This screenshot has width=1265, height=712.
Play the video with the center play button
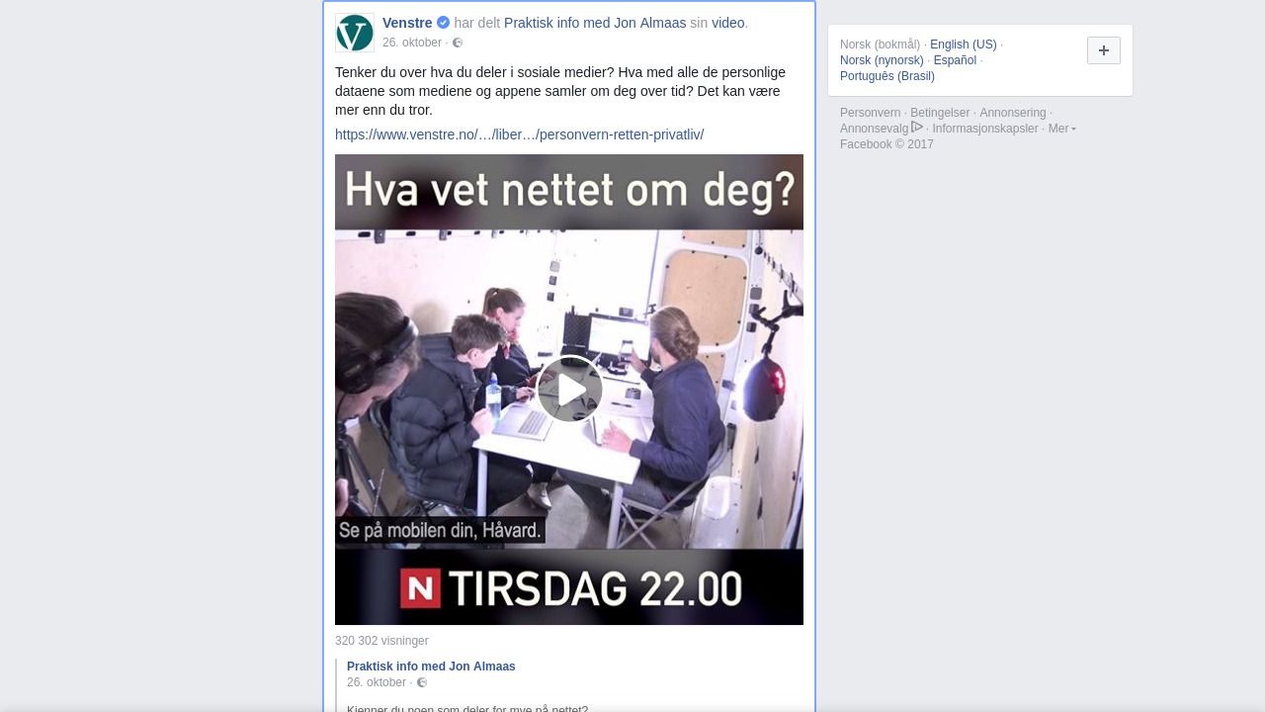(569, 390)
